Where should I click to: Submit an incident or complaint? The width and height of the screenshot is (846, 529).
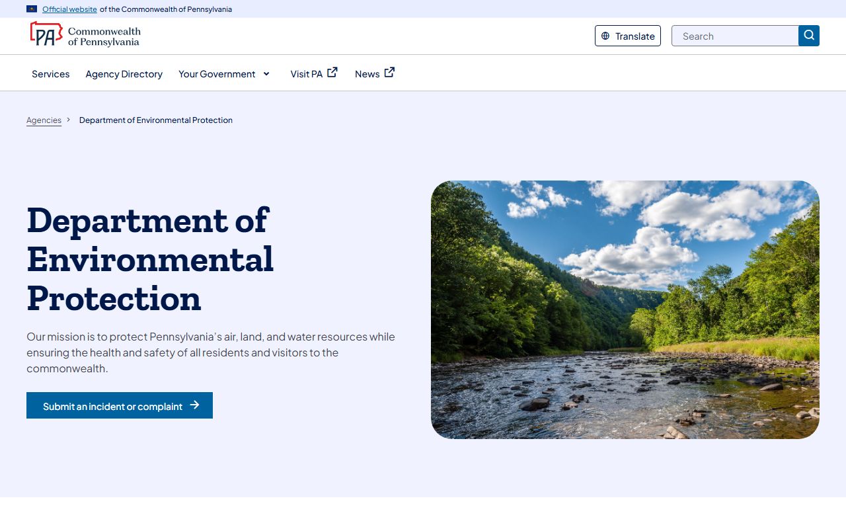coord(120,405)
